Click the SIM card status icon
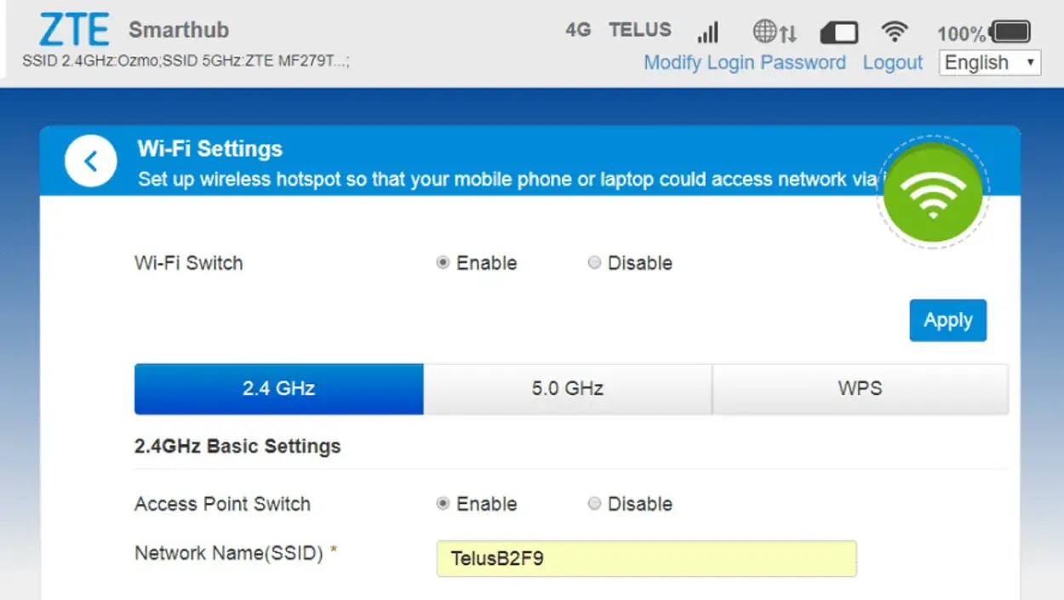1064x600 pixels. coord(838,32)
